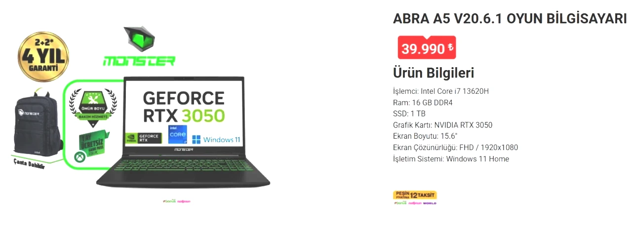Click the Ürün Bilgileri heading

coord(434,73)
